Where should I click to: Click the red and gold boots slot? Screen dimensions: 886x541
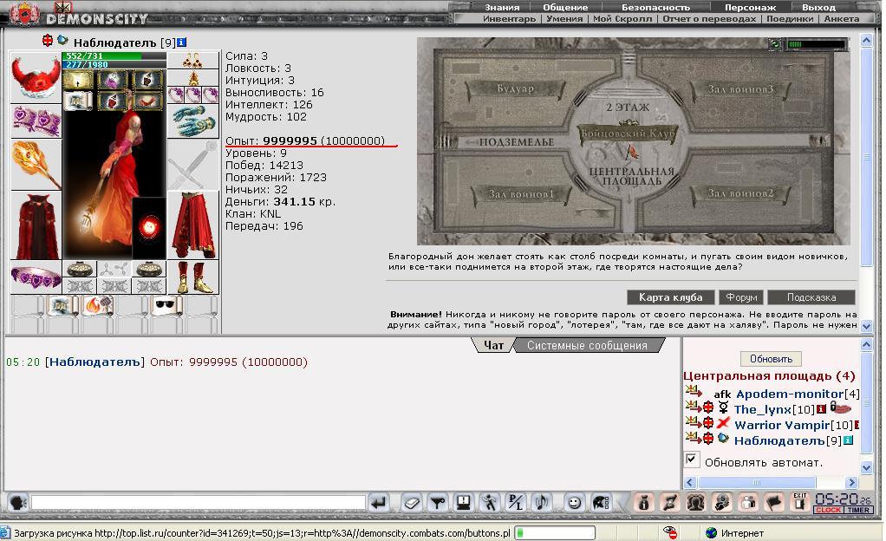coord(192,277)
